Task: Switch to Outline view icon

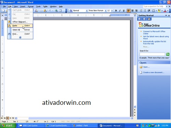Action: 10,118
